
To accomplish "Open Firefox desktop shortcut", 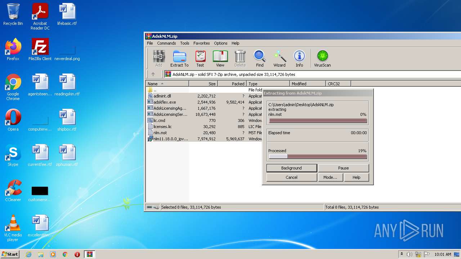I will point(13,50).
